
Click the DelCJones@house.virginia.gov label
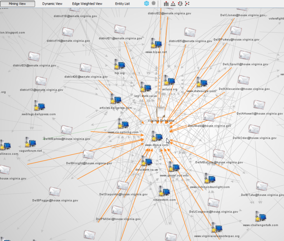tap(243, 15)
